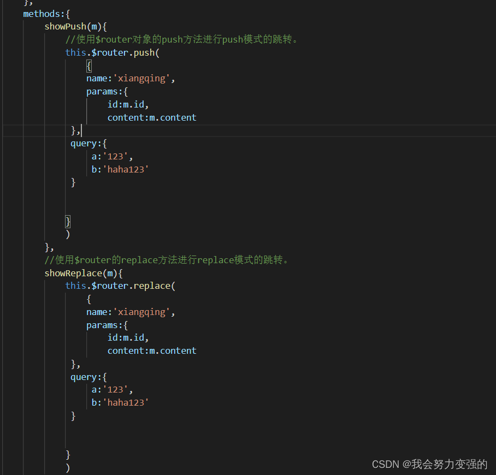The image size is (496, 475).
Task: Click b:'haha123' in the push query
Action: [120, 169]
